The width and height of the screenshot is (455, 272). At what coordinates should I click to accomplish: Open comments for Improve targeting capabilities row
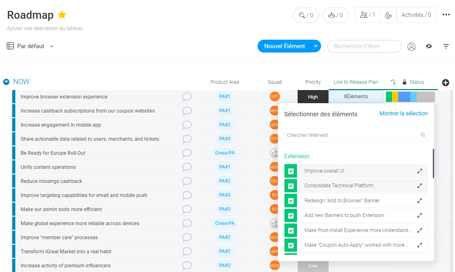coord(187,195)
